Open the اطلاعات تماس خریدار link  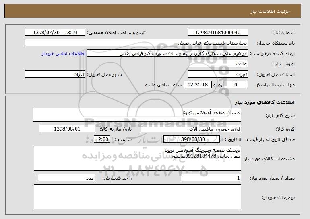64,53
